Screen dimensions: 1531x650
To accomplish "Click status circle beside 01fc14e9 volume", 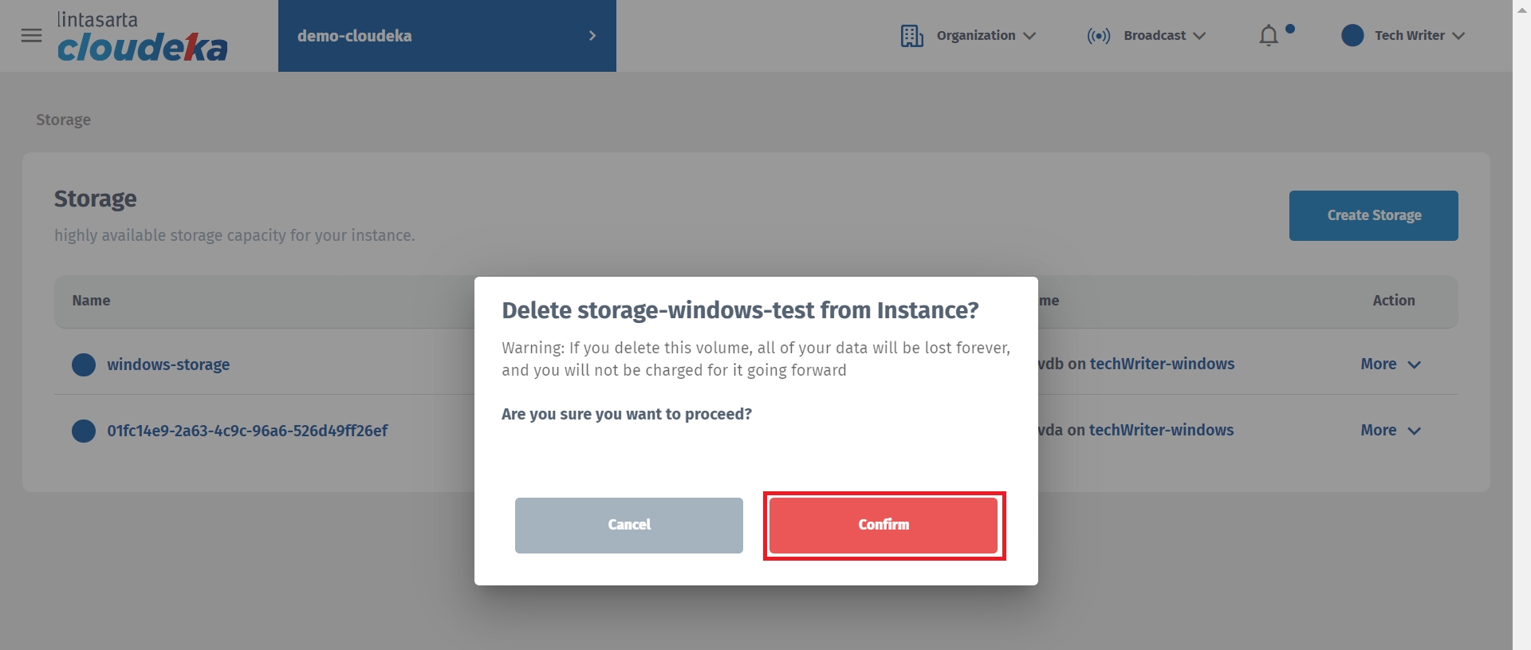I will [x=84, y=431].
